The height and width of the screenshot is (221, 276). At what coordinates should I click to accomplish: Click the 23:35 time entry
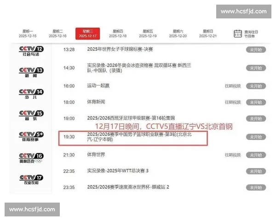[x=69, y=187]
